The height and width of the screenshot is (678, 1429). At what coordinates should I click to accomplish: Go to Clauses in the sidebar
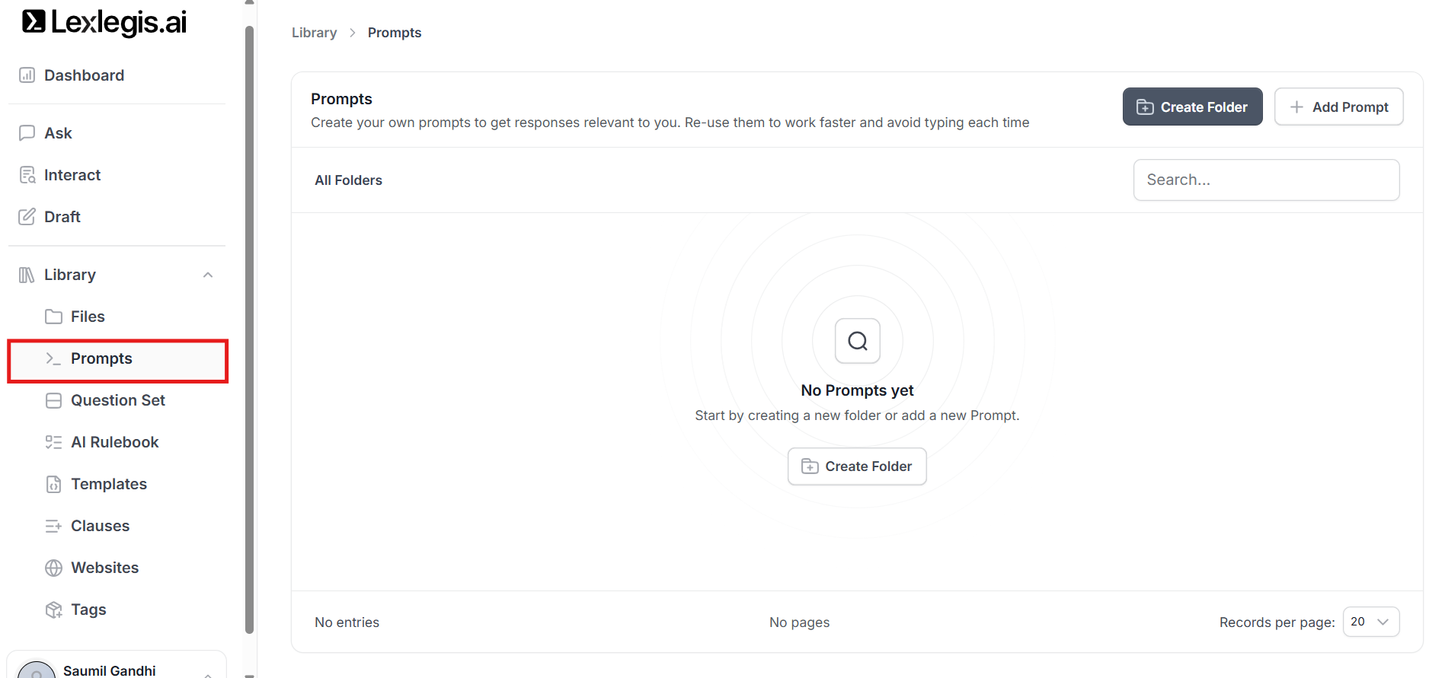[x=100, y=526]
